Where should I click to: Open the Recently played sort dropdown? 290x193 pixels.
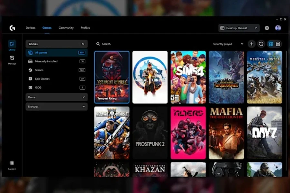(x=228, y=44)
